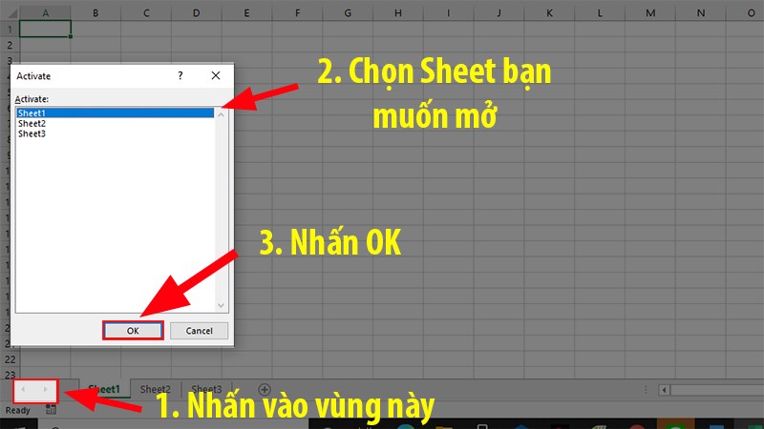The width and height of the screenshot is (764, 429).
Task: Select column J header
Action: pyautogui.click(x=499, y=13)
